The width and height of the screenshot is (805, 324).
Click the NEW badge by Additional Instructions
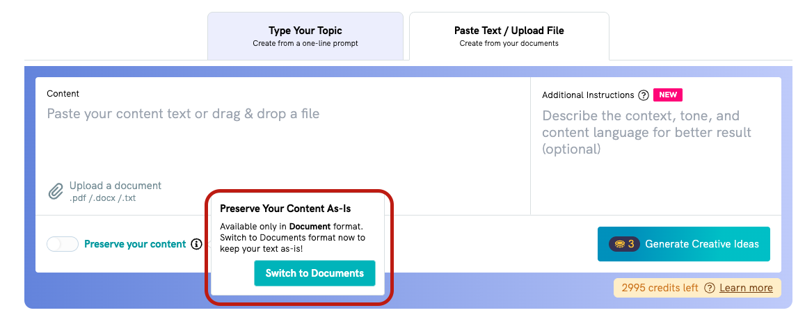[x=668, y=95]
